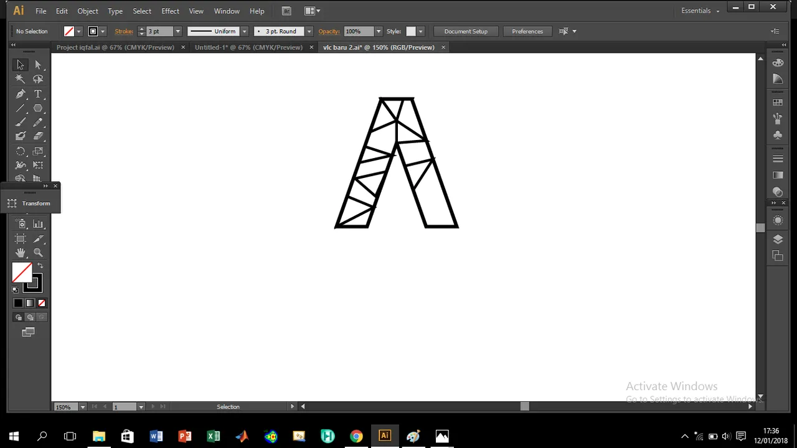Screen dimensions: 797x448
Task: Choose the Polygon shape tool
Action: [x=38, y=108]
